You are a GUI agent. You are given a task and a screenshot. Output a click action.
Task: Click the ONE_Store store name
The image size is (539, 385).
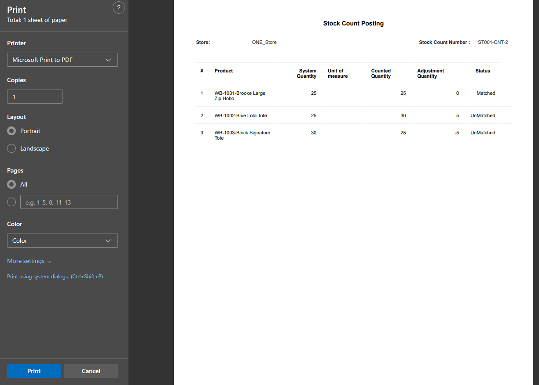click(264, 42)
